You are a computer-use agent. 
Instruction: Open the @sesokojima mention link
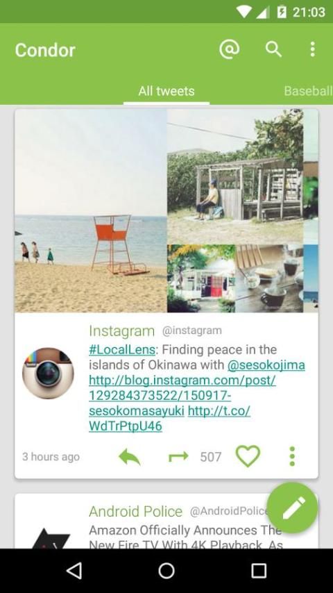click(266, 365)
